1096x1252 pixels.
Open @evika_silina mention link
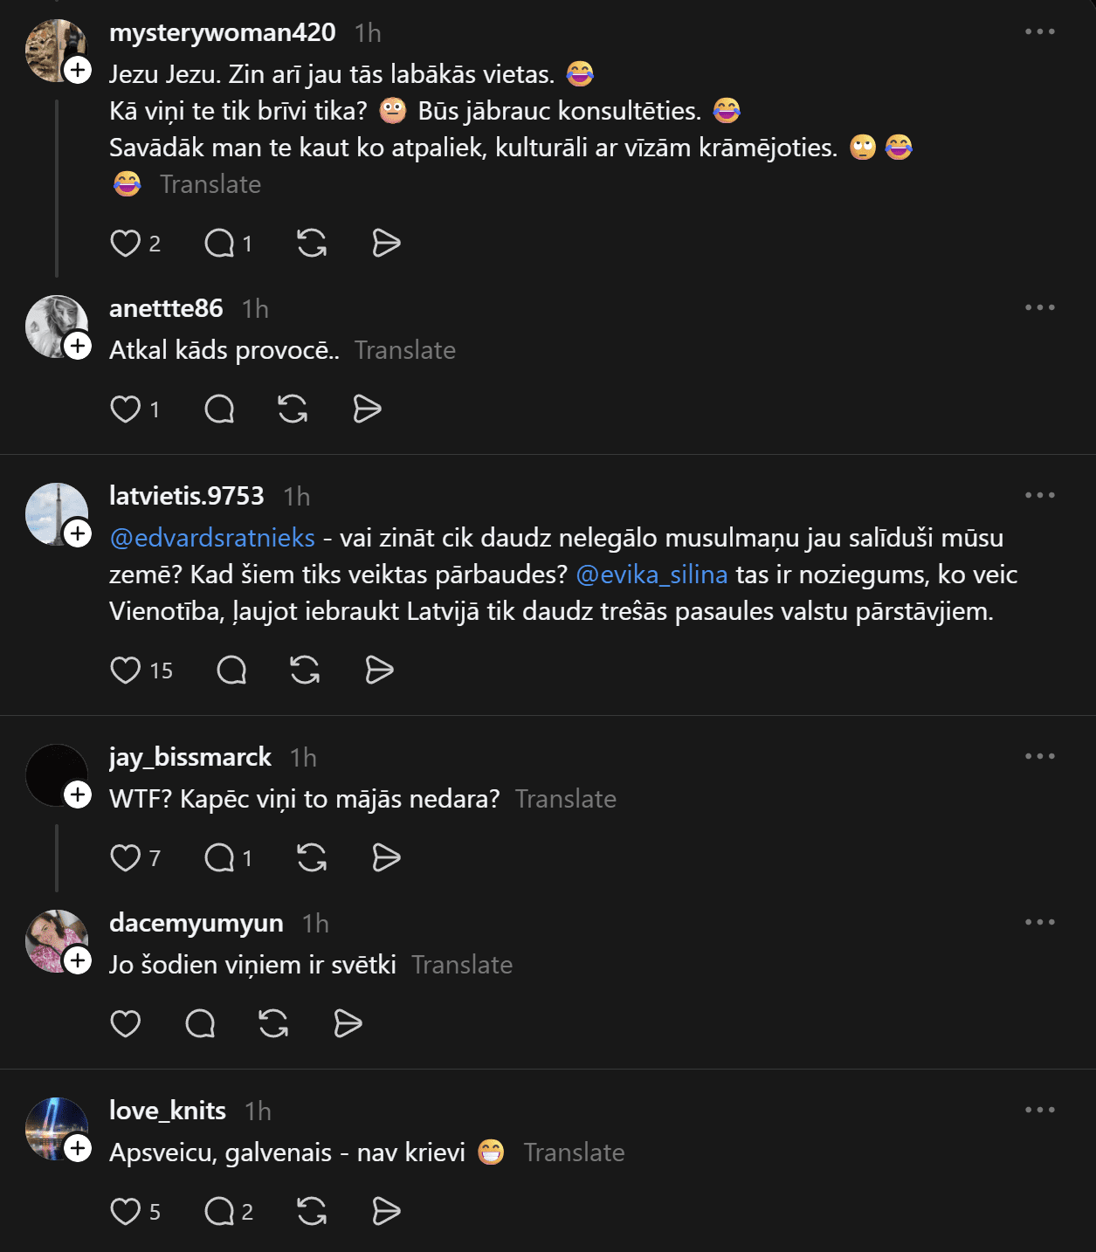651,574
